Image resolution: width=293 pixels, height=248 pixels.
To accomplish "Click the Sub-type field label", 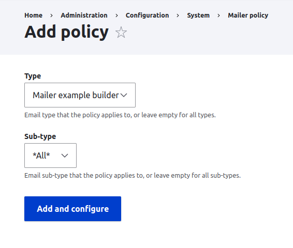I will 40,136.
